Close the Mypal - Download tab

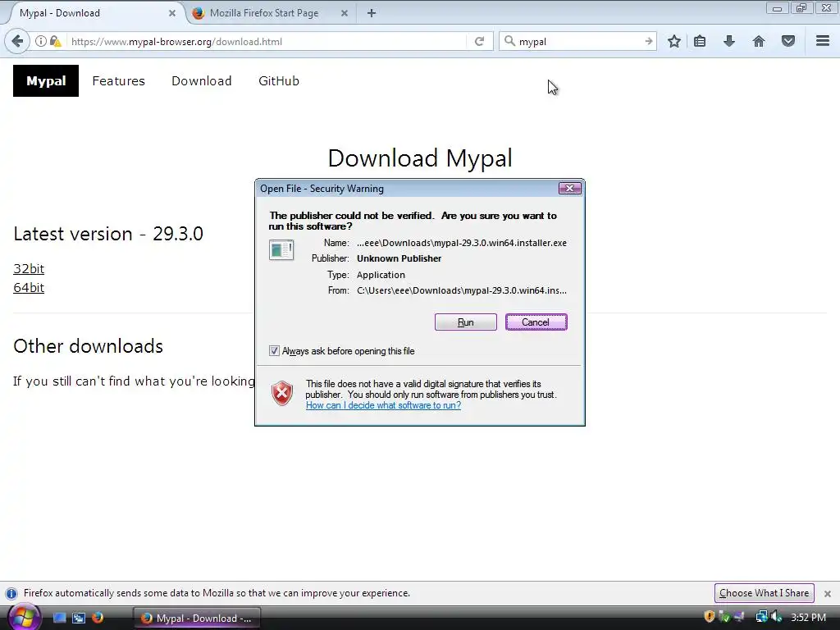coord(172,13)
